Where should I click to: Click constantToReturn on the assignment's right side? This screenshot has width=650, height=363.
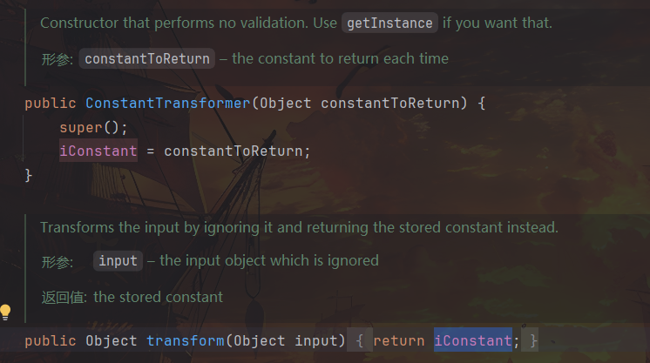click(x=237, y=151)
